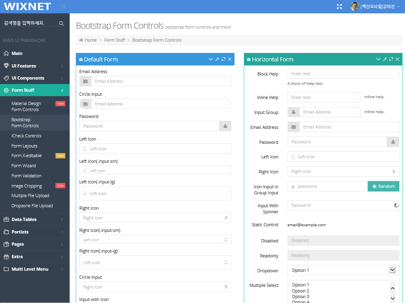The width and height of the screenshot is (405, 303).
Task: Click the WIXNET logo
Action: pos(28,7)
